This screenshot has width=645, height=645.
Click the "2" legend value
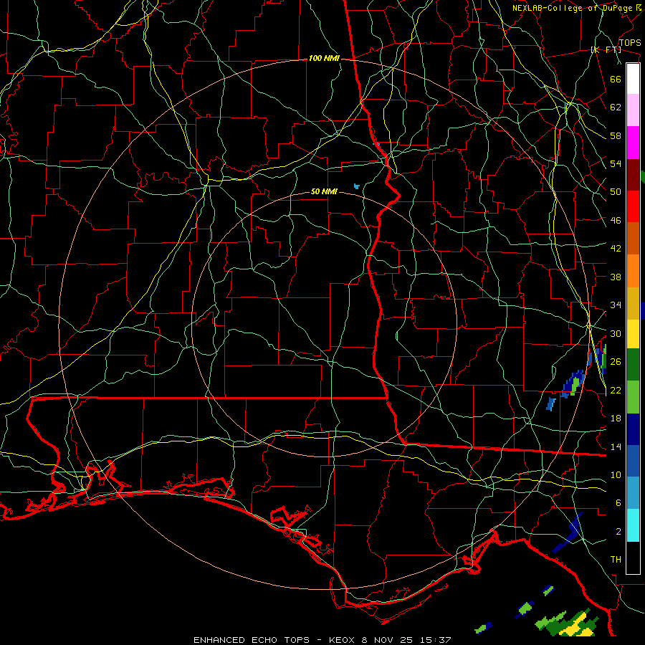[618, 532]
